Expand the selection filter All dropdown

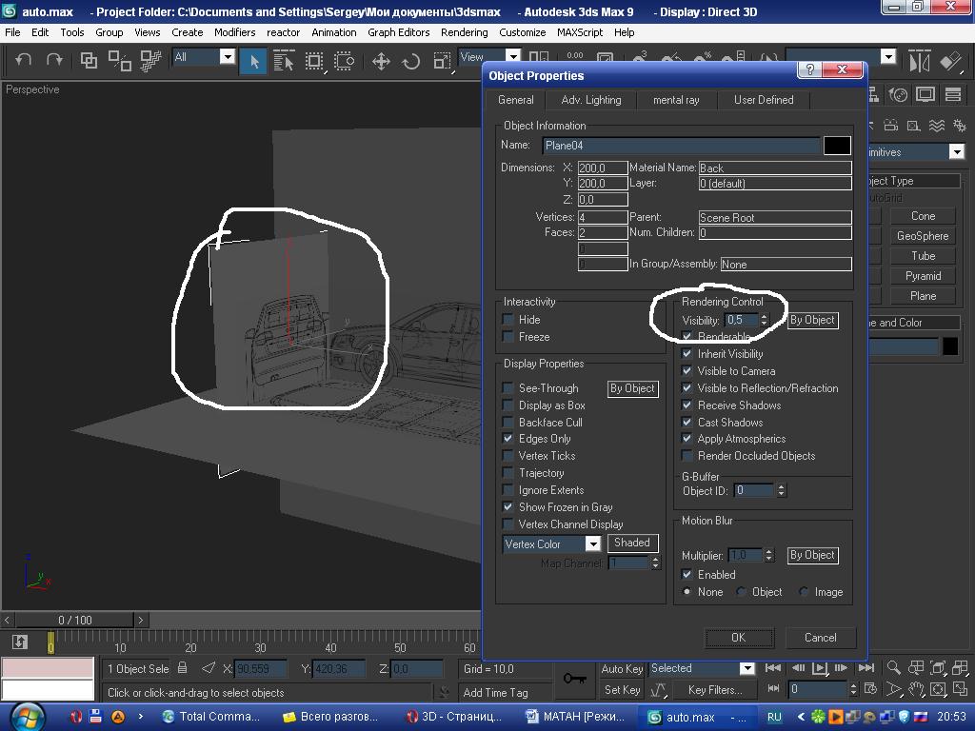click(227, 57)
